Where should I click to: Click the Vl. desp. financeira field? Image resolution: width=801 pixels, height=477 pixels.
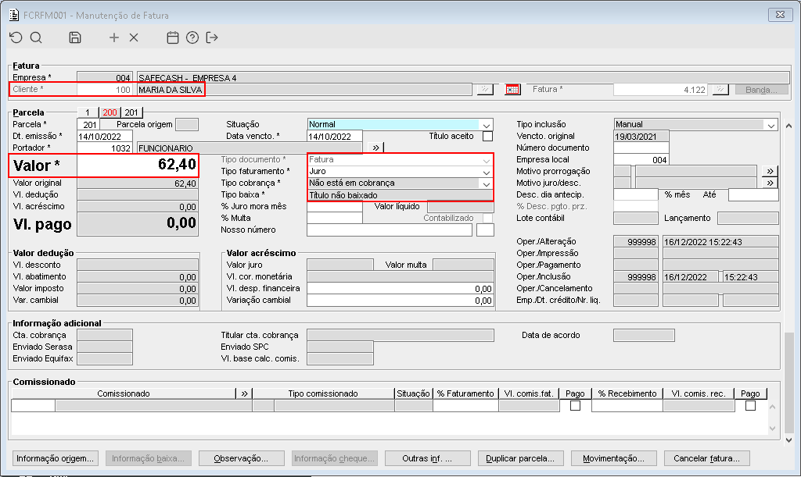(x=400, y=288)
